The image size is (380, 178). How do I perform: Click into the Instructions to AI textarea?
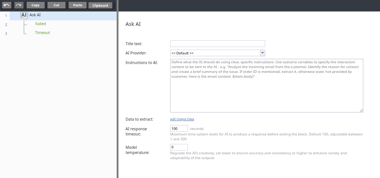click(x=267, y=86)
